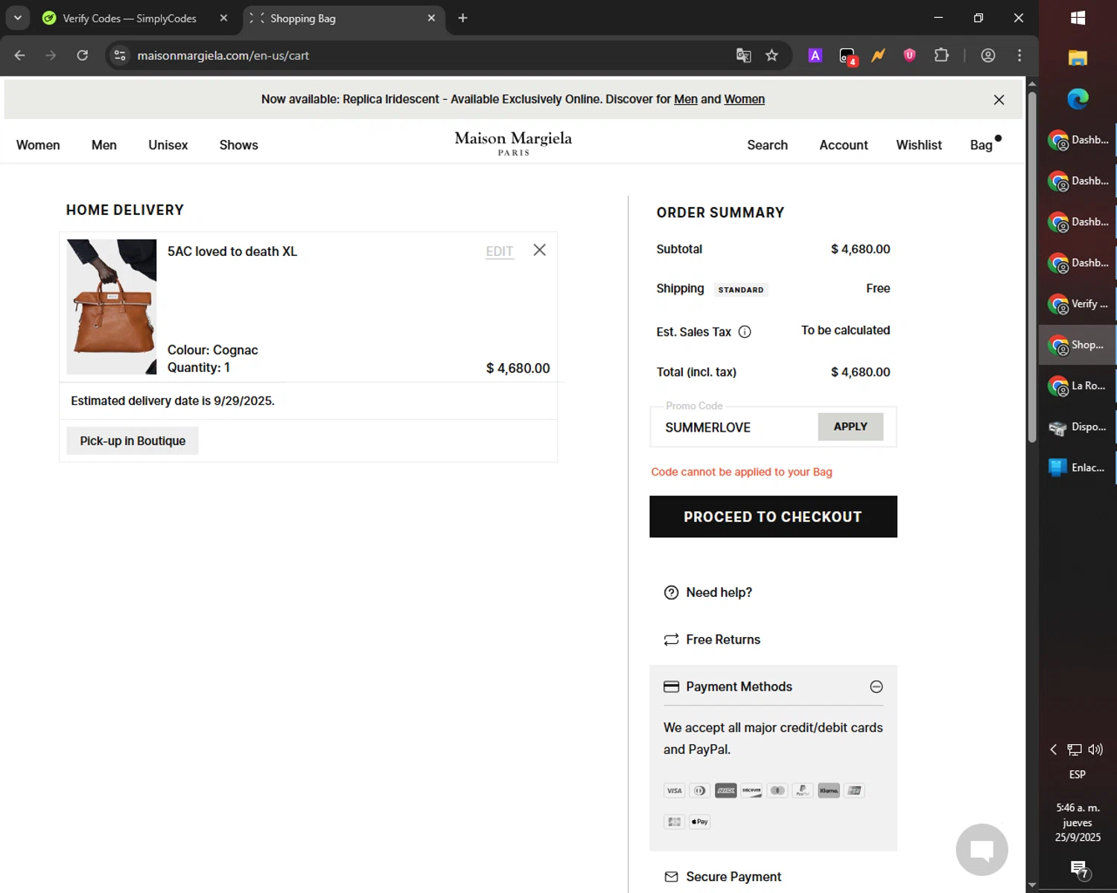Edit the 5AC loved to death XL item
Screen dimensions: 1117x893
tap(500, 252)
